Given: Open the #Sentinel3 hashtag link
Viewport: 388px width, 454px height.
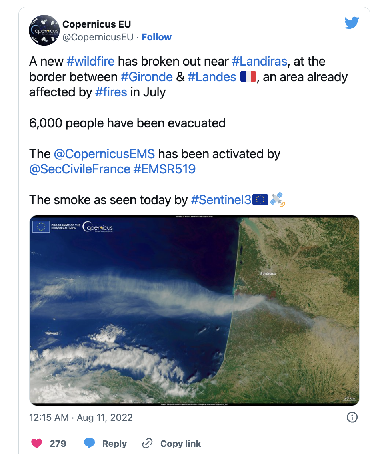Looking at the screenshot, I should pyautogui.click(x=221, y=200).
